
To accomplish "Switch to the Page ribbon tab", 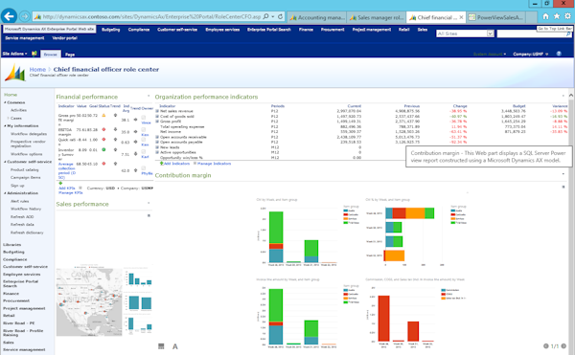I will (x=70, y=55).
